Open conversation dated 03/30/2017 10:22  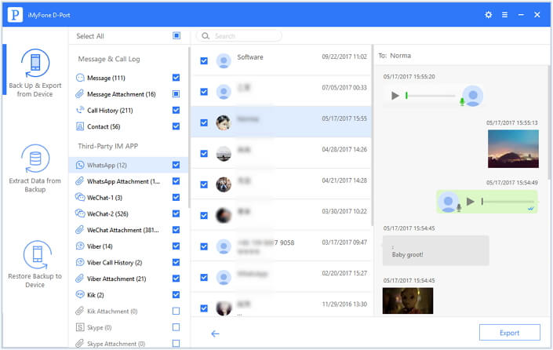(281, 215)
